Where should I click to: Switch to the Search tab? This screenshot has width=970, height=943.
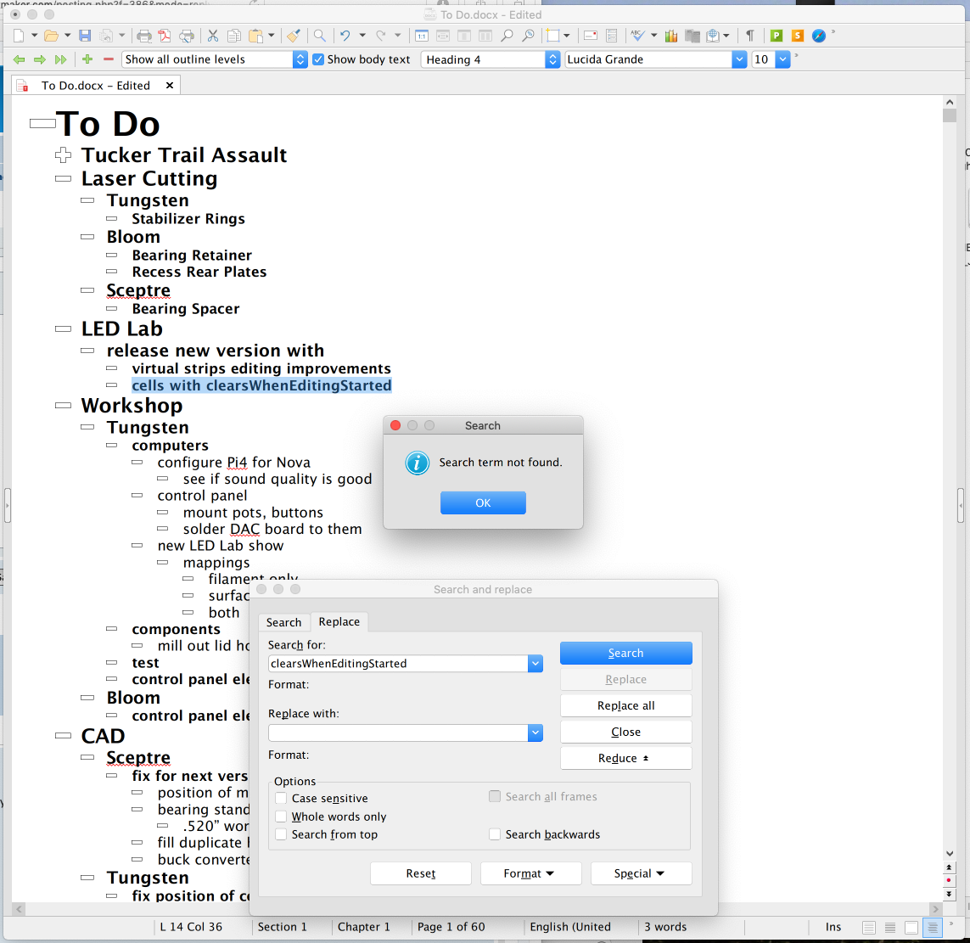283,622
